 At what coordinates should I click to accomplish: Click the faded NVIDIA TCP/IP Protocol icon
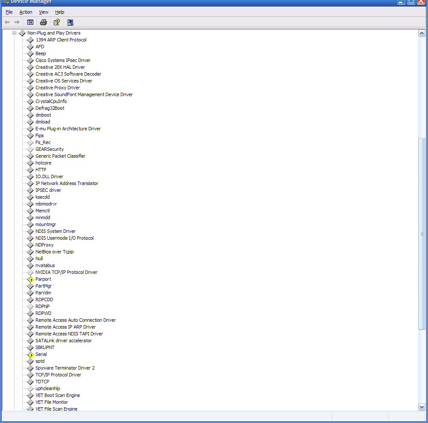click(30, 273)
